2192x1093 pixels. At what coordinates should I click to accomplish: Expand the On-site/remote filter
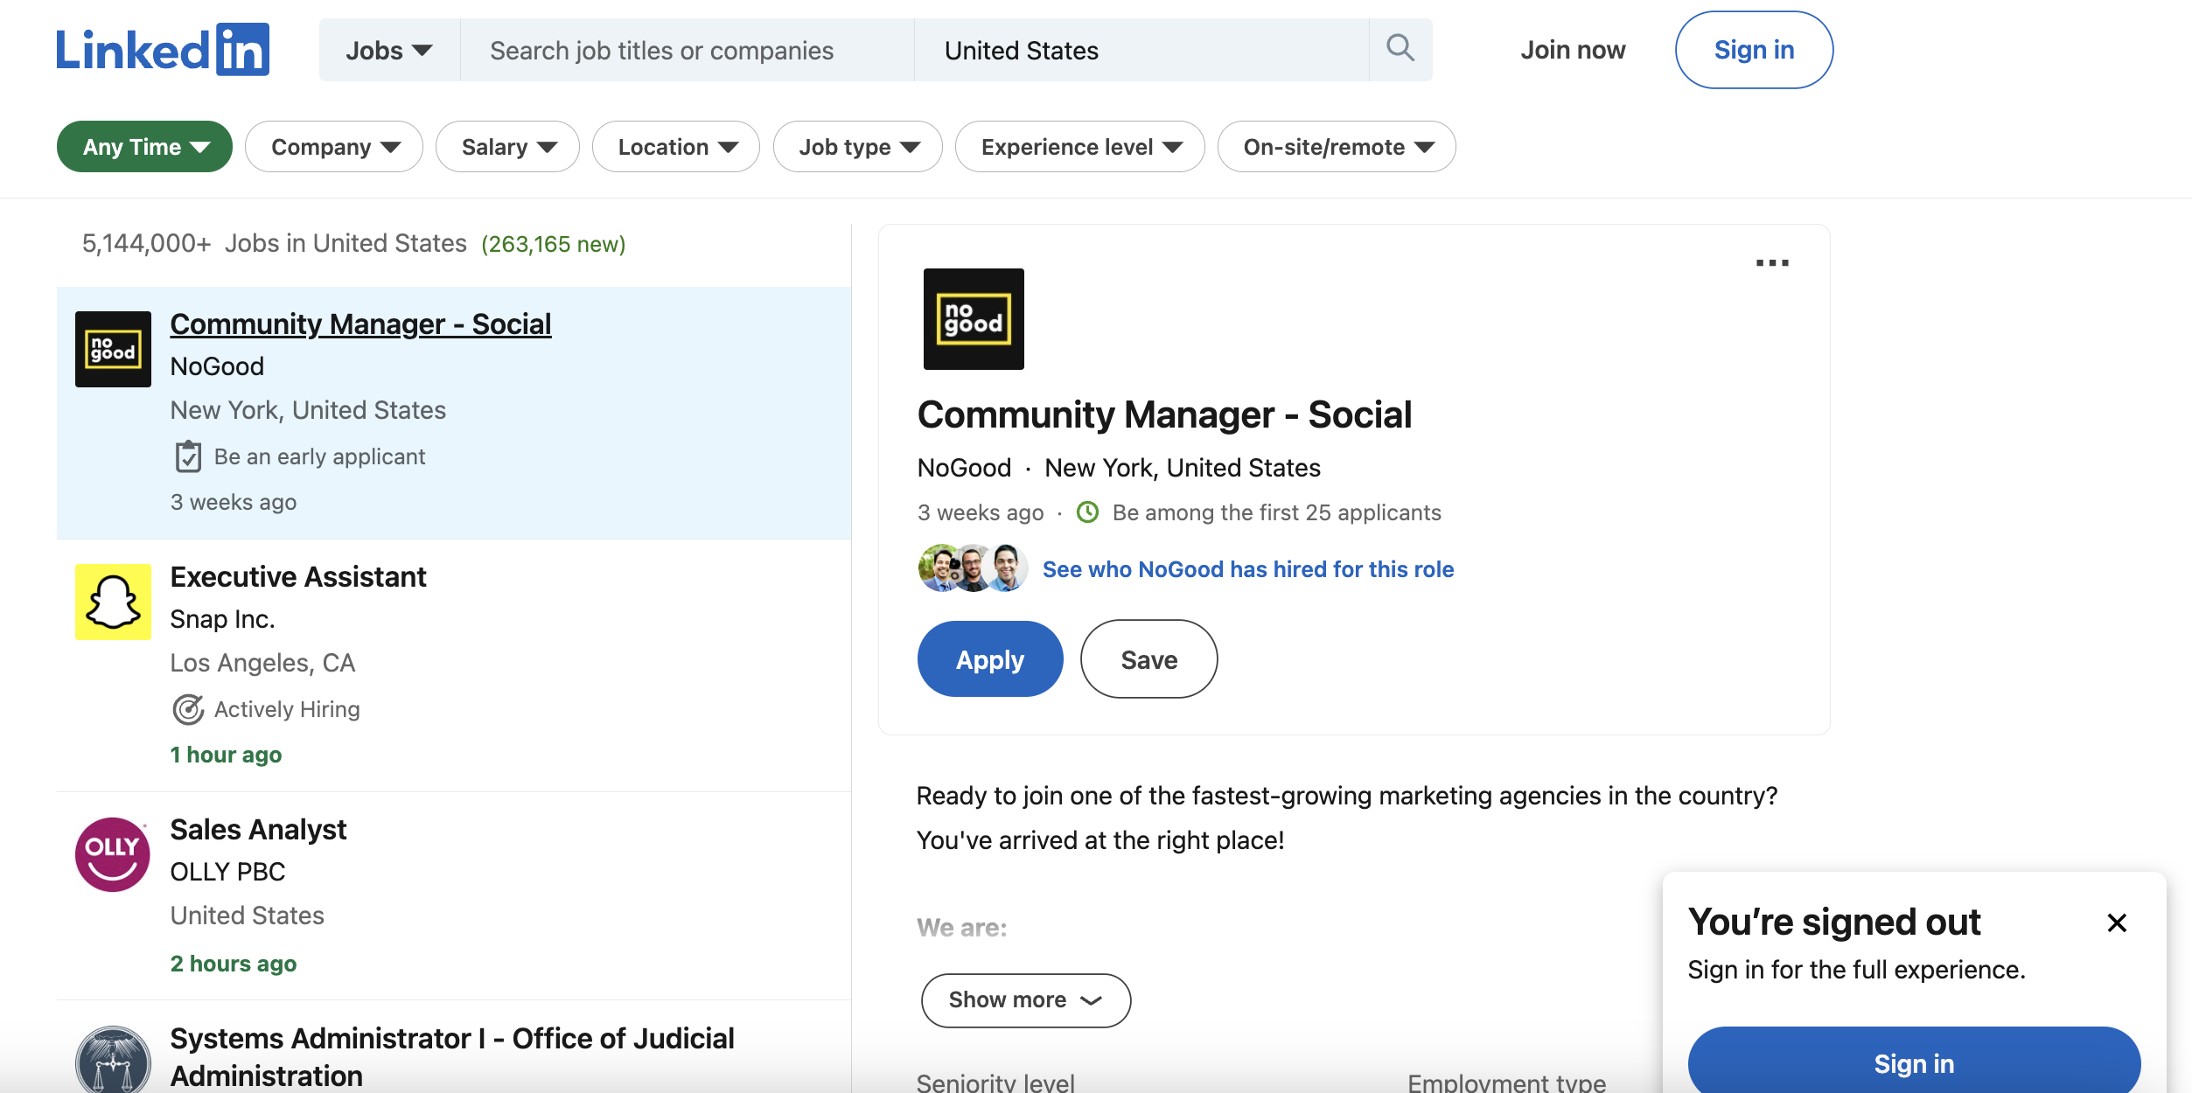click(1337, 147)
